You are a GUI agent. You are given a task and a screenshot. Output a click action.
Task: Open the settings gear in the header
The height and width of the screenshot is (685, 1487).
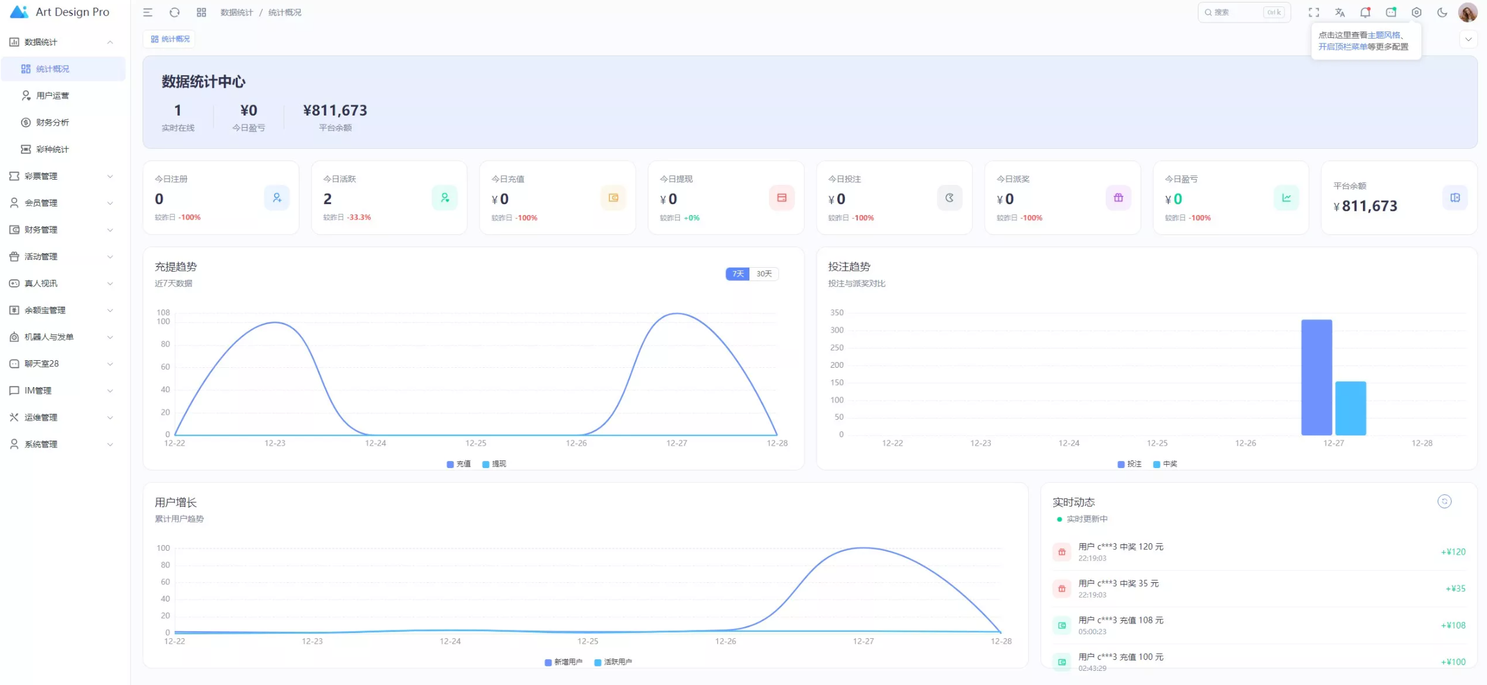[x=1416, y=12]
